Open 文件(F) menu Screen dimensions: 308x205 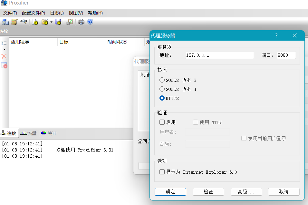[10, 13]
